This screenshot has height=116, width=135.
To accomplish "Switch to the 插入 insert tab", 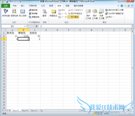I will click(x=23, y=6).
